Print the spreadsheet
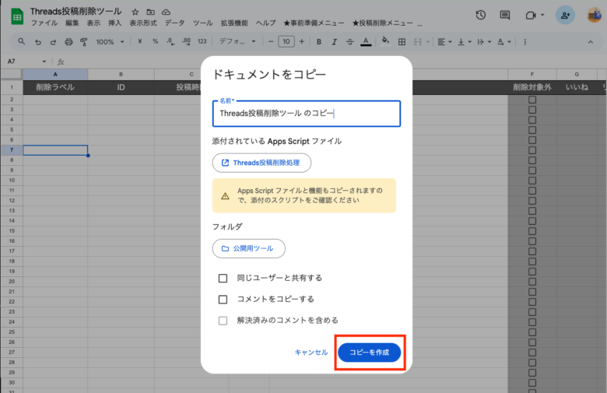The width and height of the screenshot is (607, 393). click(x=68, y=42)
